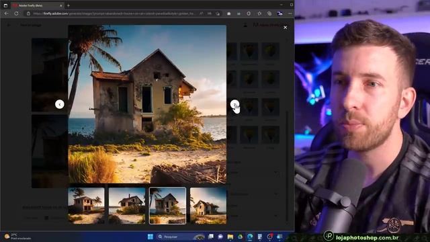Open Edge Settings and more menu
Viewport: 430px width, 242px height.
290,13
